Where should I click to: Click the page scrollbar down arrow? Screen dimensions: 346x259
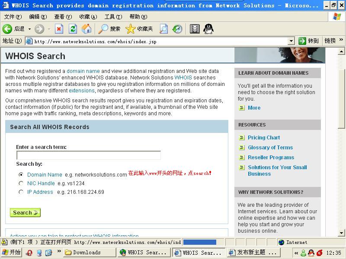tap(341, 233)
